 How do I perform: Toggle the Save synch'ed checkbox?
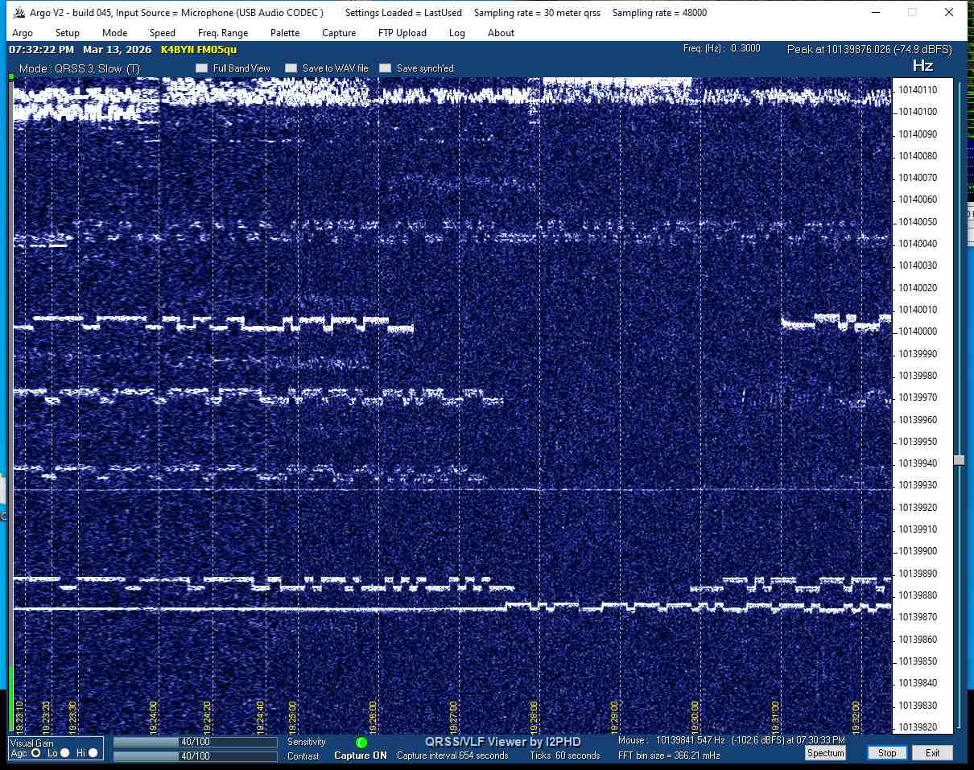(x=386, y=68)
